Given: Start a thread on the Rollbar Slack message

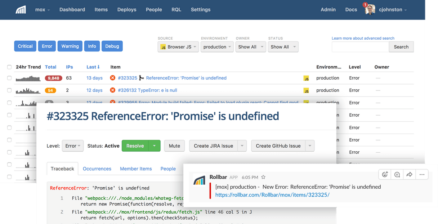Looking at the screenshot, I should tap(397, 175).
